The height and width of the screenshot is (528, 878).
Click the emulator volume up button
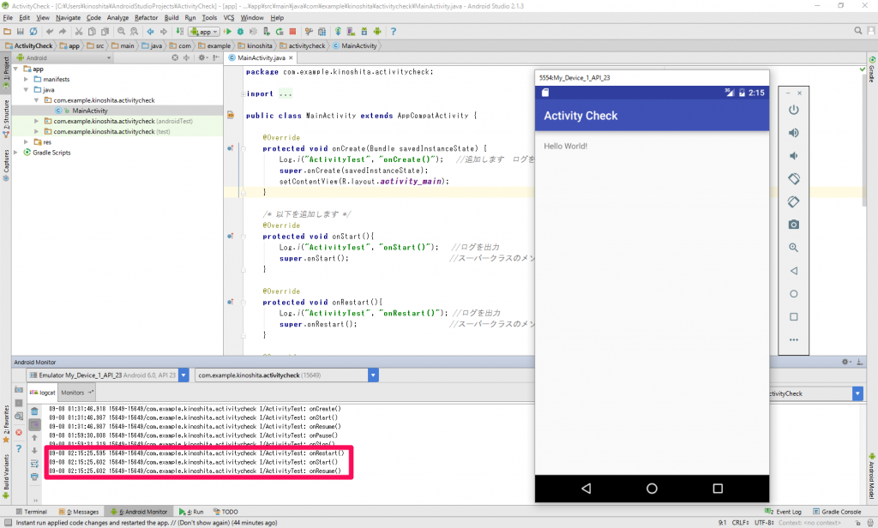pyautogui.click(x=793, y=133)
